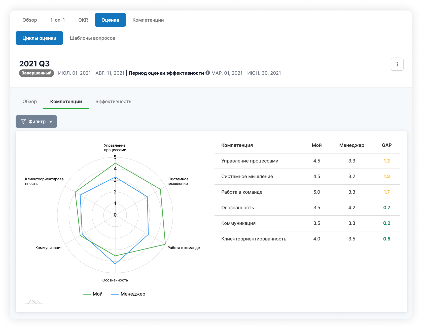
Task: Switch to the Эффективность sub-tab
Action: click(x=113, y=101)
